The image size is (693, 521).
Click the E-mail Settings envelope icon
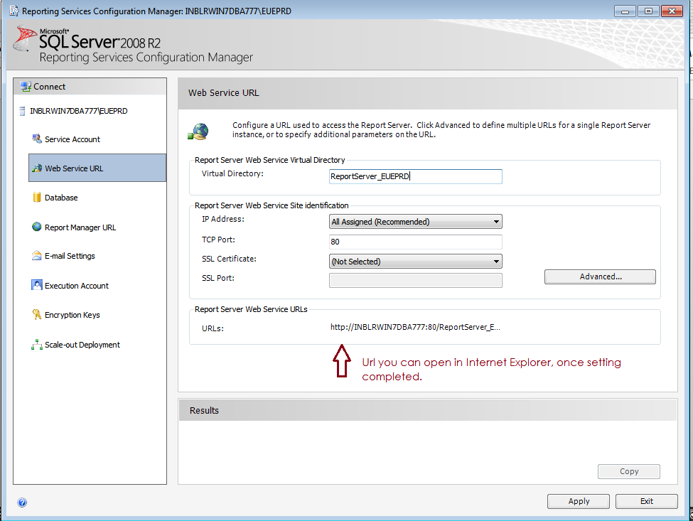coord(37,255)
